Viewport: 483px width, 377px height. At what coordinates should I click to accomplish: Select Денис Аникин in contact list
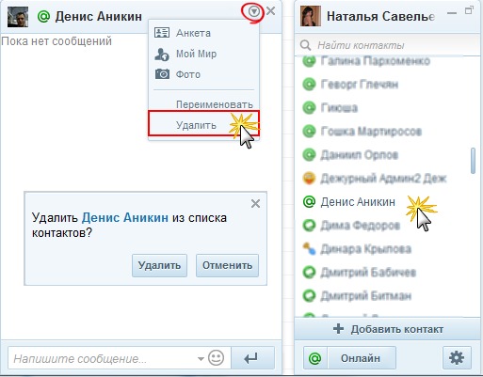tap(358, 202)
